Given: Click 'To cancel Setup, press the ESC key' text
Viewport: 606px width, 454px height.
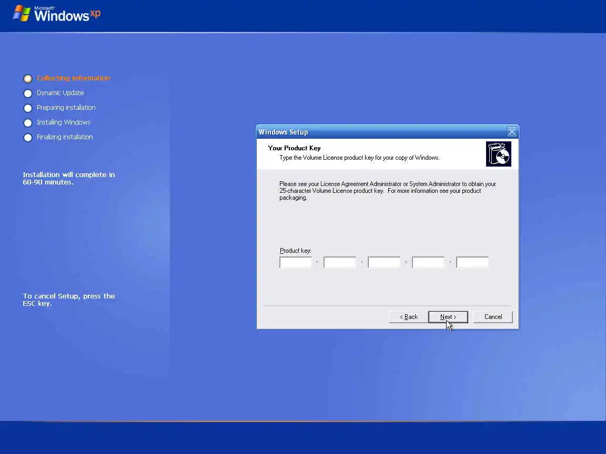Looking at the screenshot, I should tap(69, 300).
